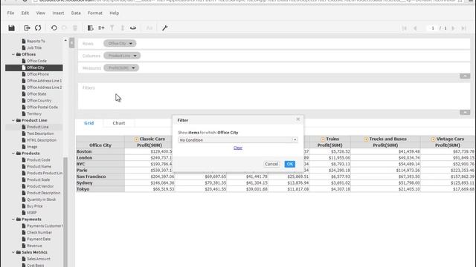Collapse the Product Line folder
This screenshot has height=267, width=476.
[x=13, y=120]
